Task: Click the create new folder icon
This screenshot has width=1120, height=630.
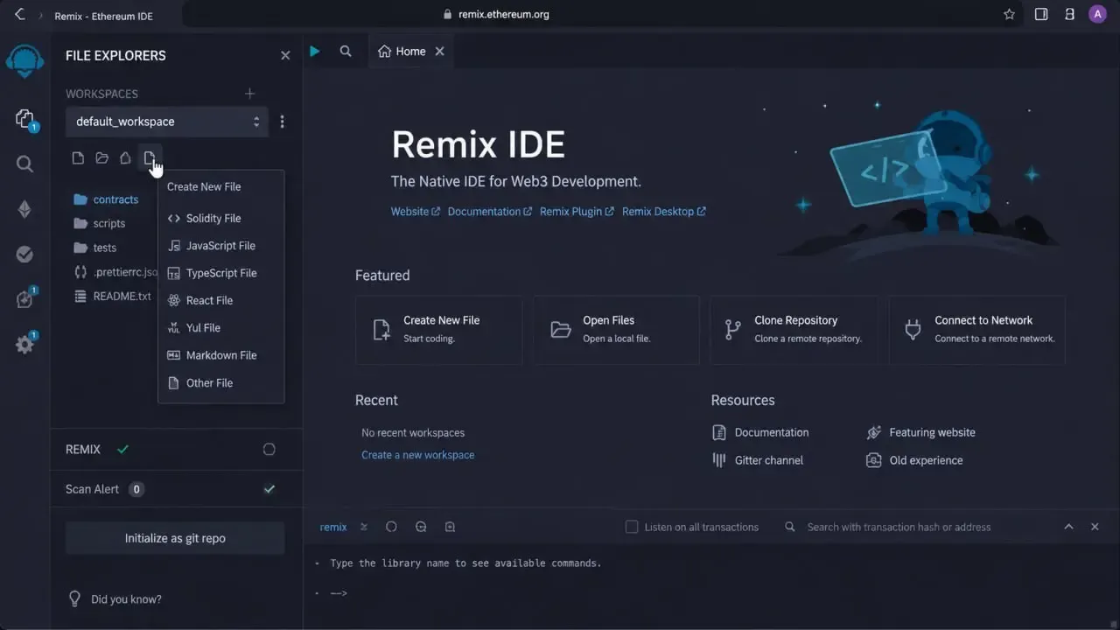Action: [x=101, y=158]
